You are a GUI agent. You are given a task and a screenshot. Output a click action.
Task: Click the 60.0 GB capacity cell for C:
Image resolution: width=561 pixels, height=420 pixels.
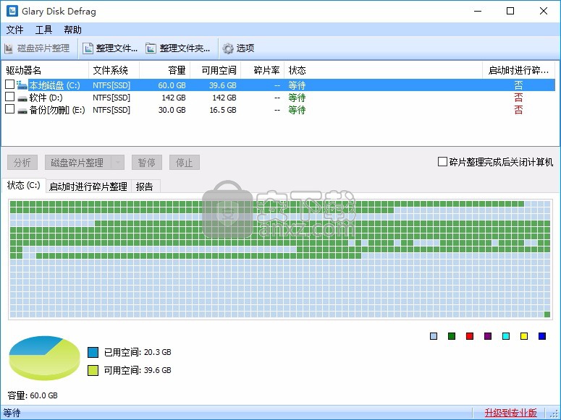tap(172, 85)
